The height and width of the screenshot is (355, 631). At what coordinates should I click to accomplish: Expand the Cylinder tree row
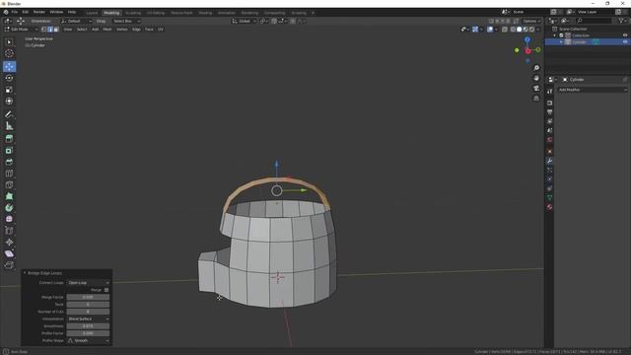[561, 41]
